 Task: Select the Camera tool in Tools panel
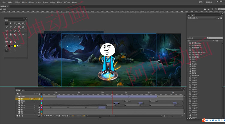click(x=7, y=42)
